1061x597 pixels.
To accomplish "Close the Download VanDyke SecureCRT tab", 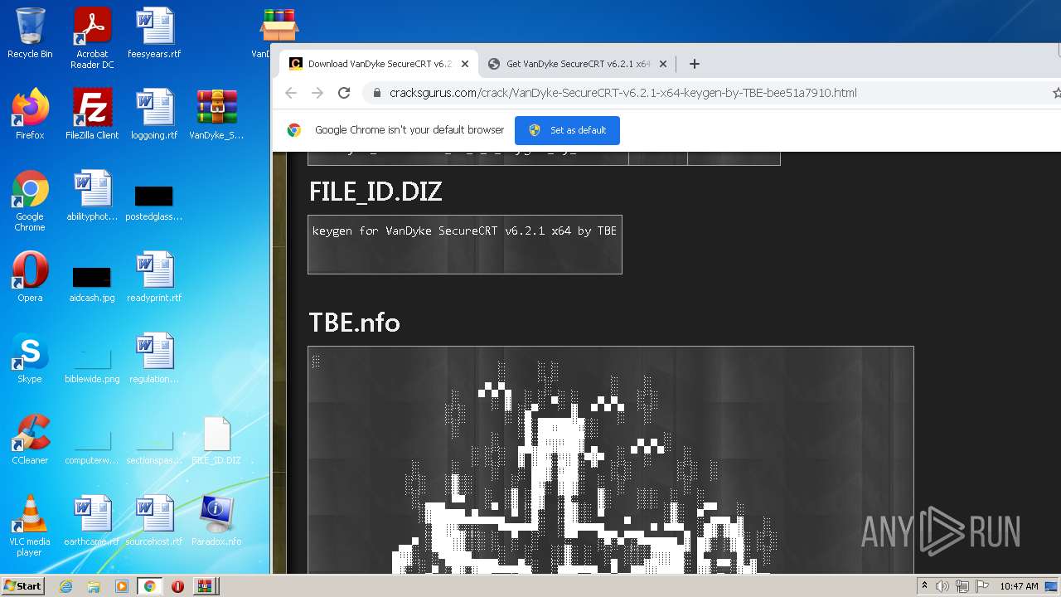I will coord(465,64).
